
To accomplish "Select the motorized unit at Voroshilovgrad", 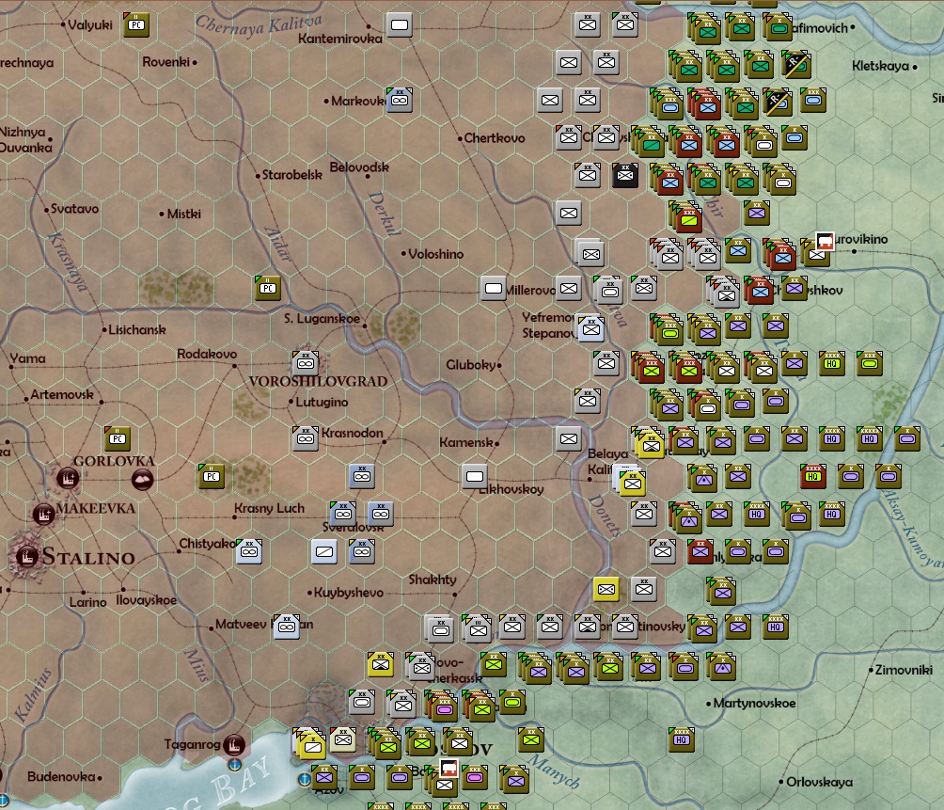I will click(x=306, y=363).
